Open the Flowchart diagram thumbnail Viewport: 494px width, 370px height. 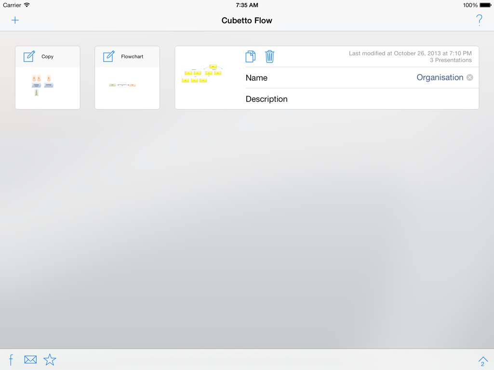click(122, 85)
